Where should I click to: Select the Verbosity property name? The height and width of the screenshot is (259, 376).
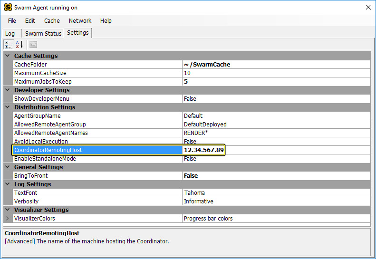tap(97, 201)
